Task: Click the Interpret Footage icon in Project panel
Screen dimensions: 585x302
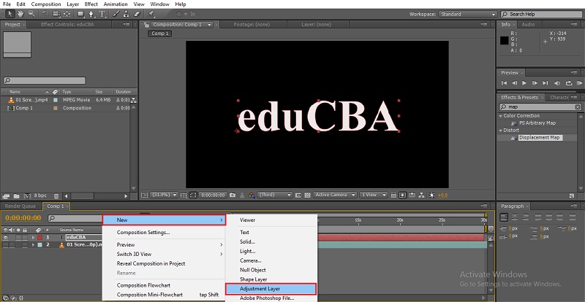Action: click(6, 196)
